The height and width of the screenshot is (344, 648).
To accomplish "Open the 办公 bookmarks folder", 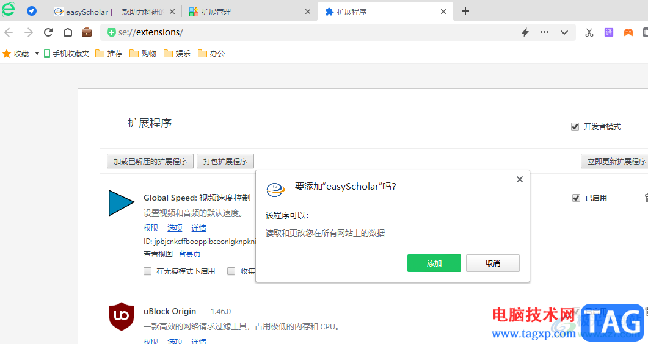I will (x=211, y=54).
